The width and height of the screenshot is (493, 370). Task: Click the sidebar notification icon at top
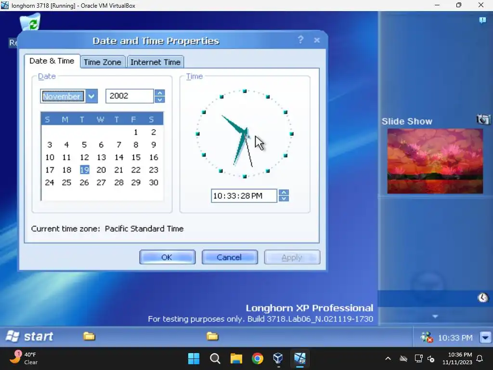[482, 20]
